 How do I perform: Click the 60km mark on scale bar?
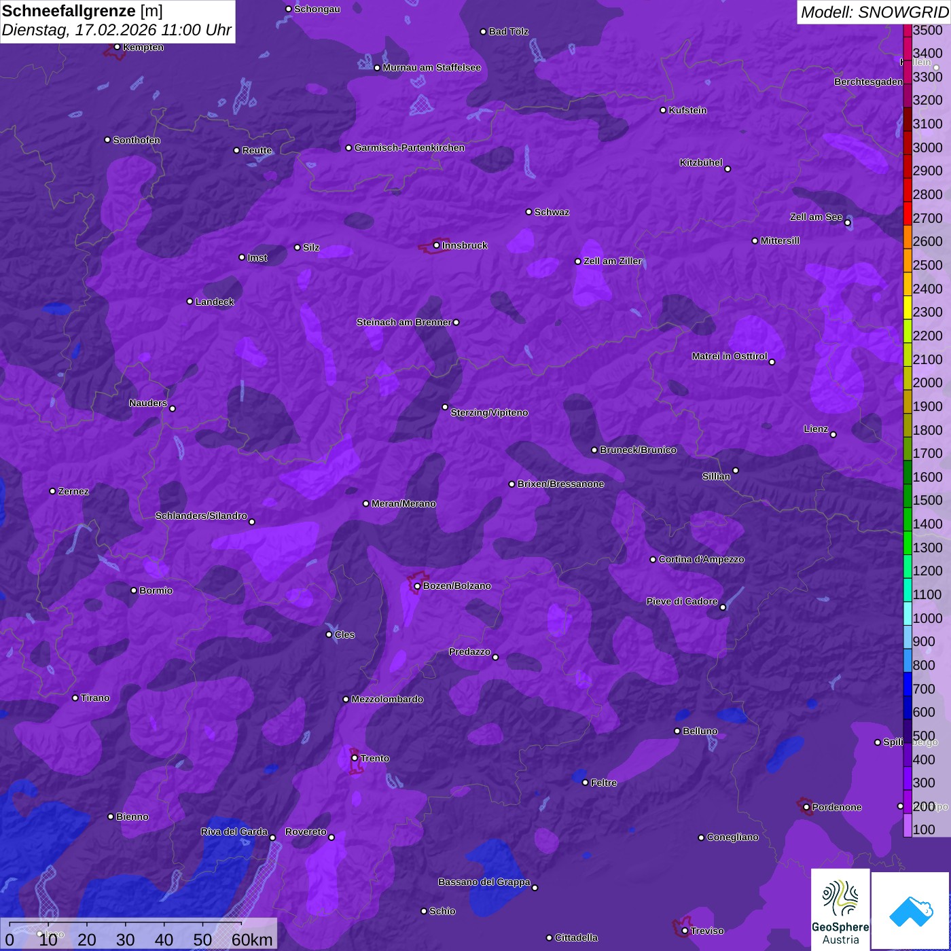pos(252,939)
